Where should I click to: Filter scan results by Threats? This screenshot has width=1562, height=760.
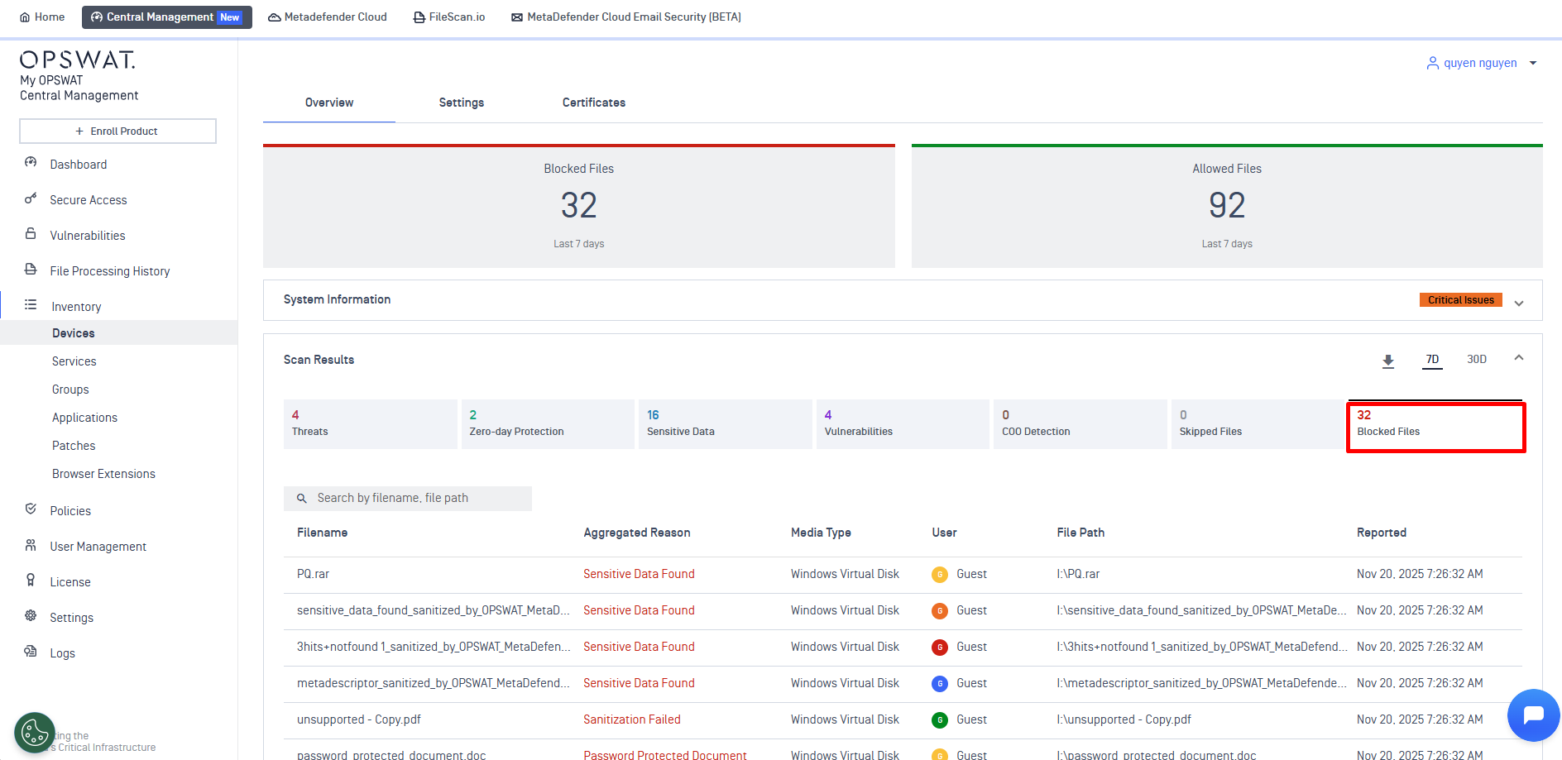coord(370,423)
